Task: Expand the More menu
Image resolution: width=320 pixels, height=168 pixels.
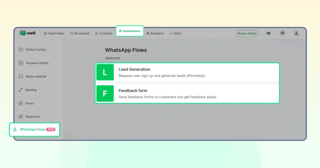Action: point(175,33)
